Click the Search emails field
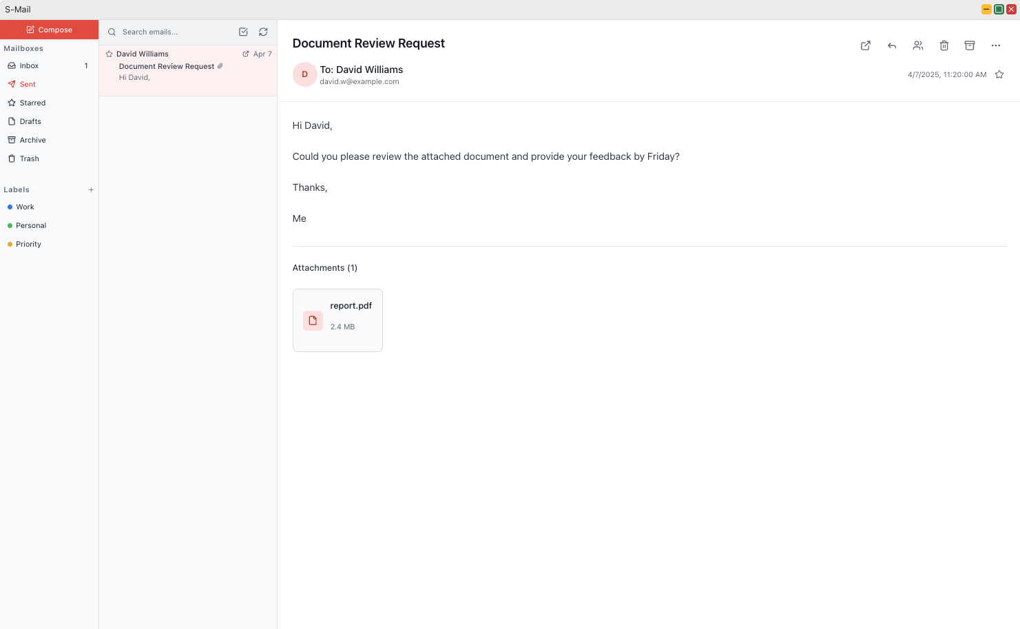This screenshot has height=629, width=1020. 172,32
